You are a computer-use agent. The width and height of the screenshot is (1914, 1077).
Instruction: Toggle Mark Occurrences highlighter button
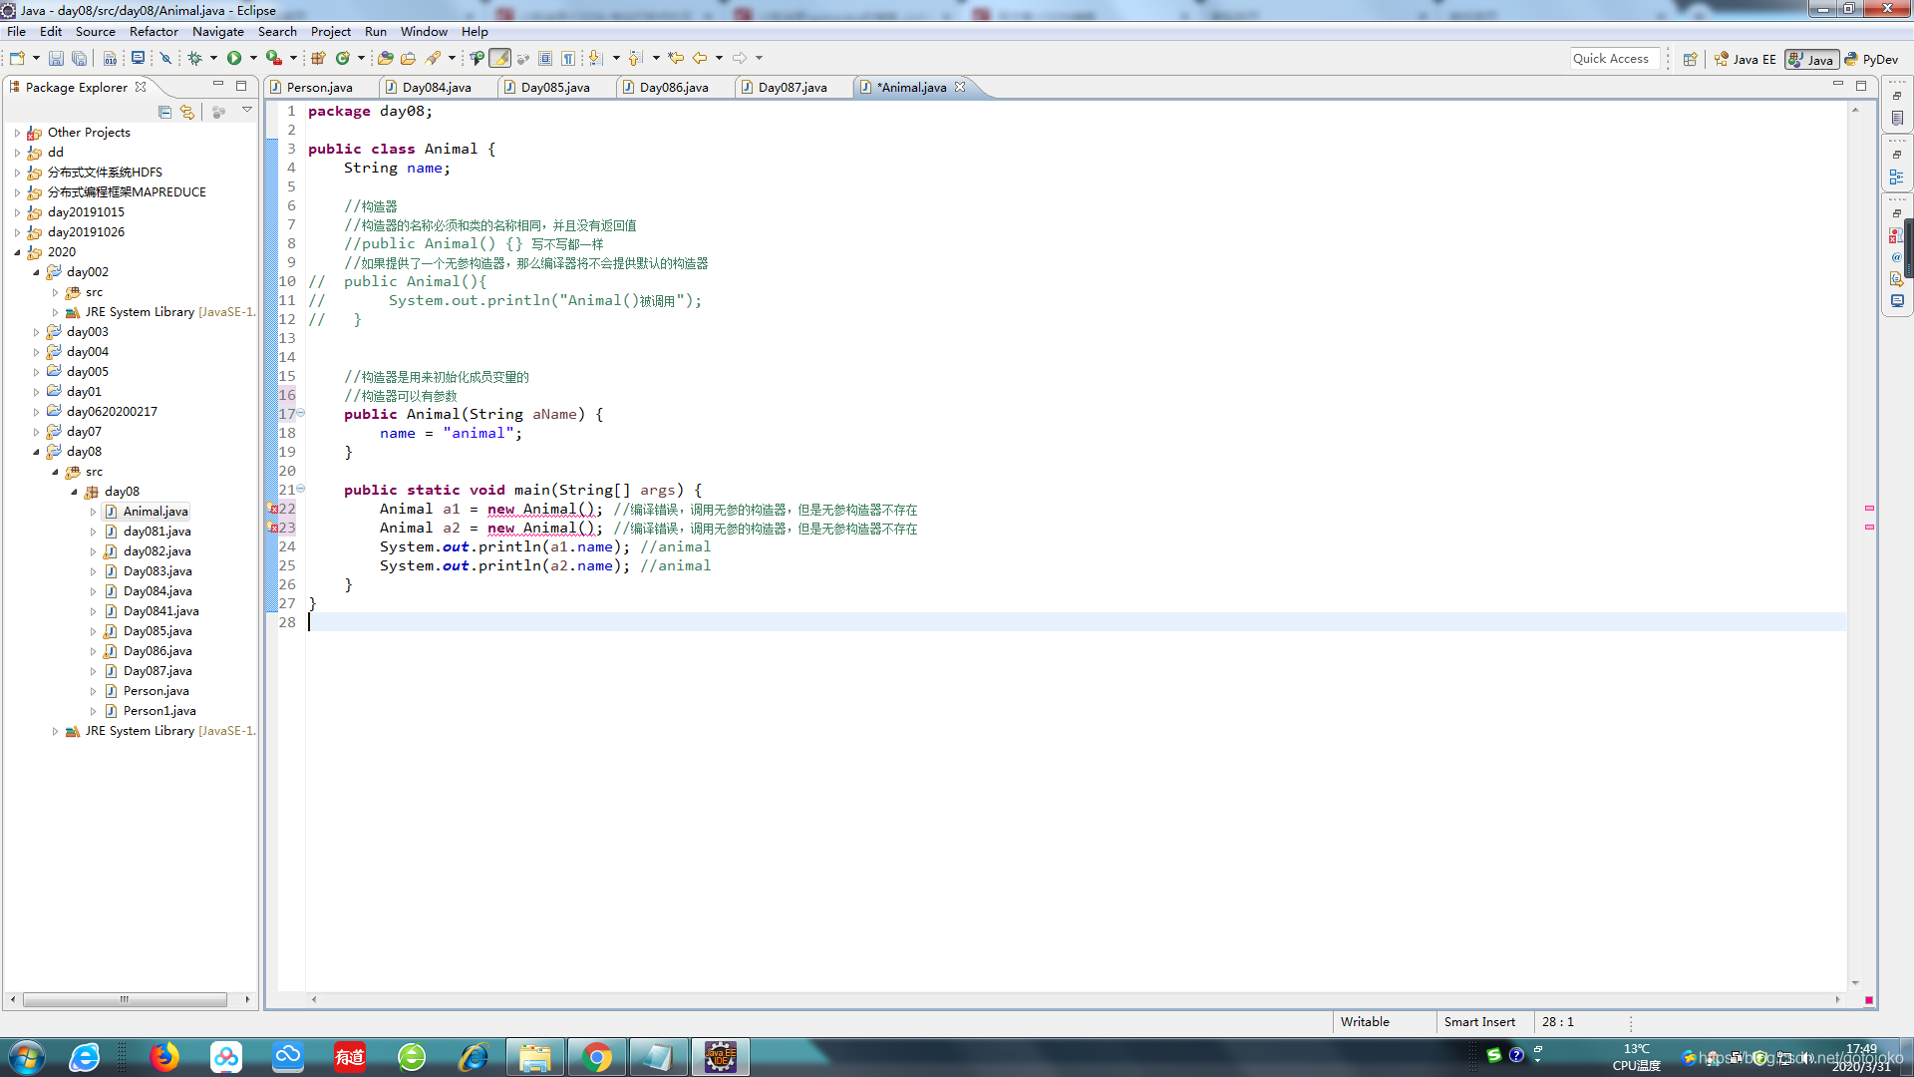[x=500, y=59]
